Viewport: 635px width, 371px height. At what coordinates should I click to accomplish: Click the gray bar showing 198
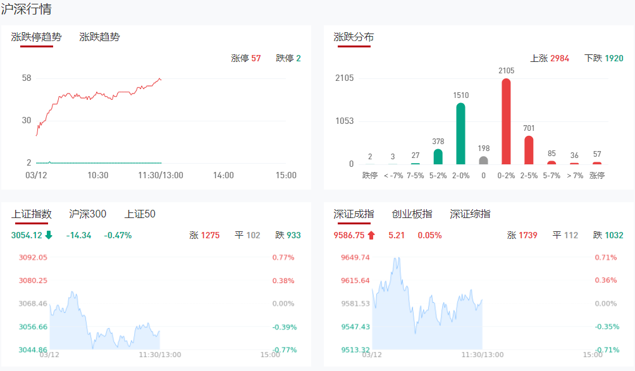click(x=483, y=160)
